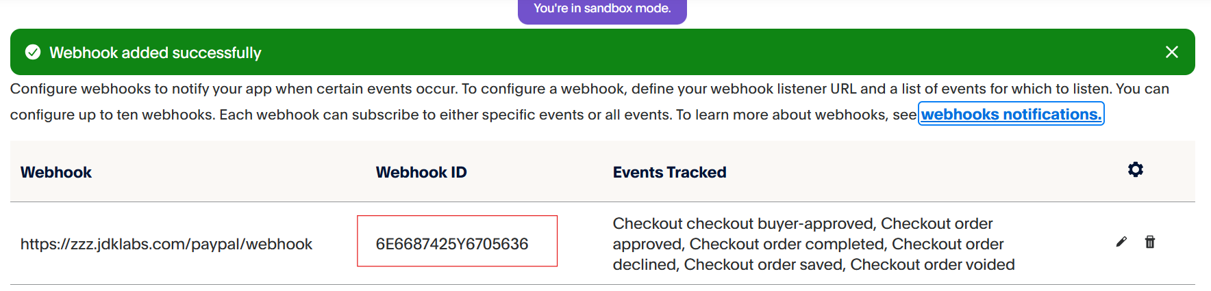Click the white checkmark success icon

33,52
